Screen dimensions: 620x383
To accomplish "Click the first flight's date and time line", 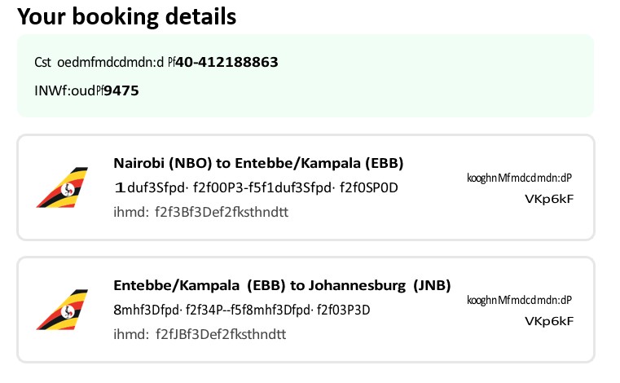I will click(256, 187).
